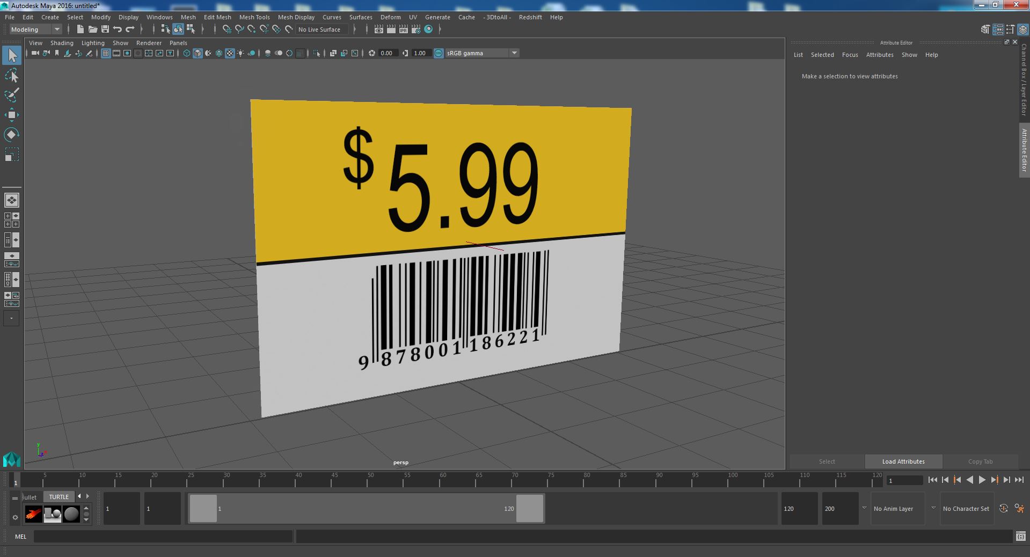Open the Attributes menu in Attribute Editor
Image resolution: width=1030 pixels, height=557 pixels.
880,55
